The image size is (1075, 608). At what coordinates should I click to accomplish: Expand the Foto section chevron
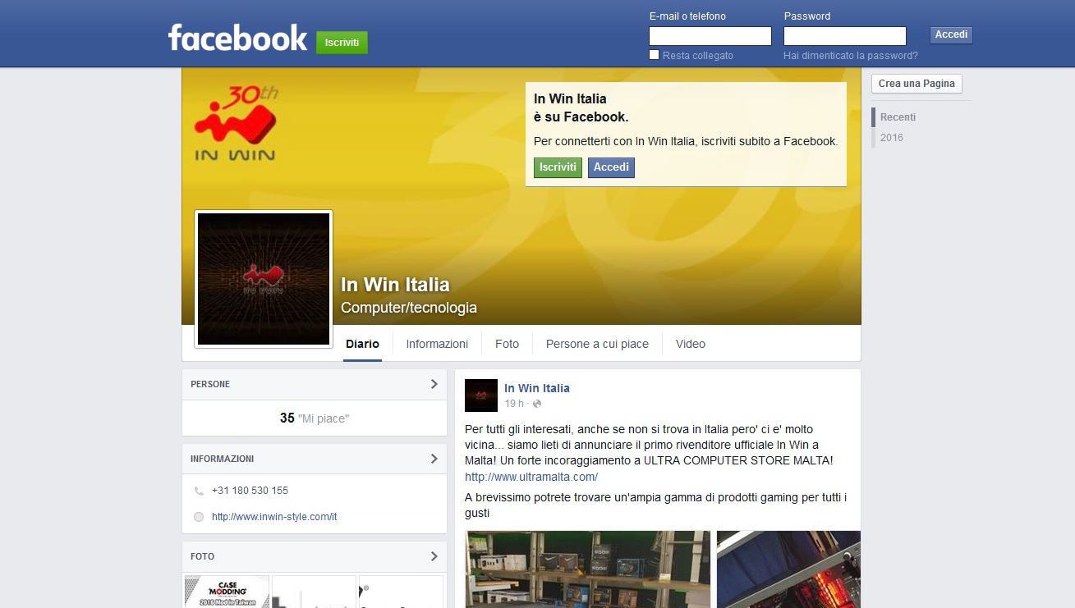pyautogui.click(x=434, y=556)
